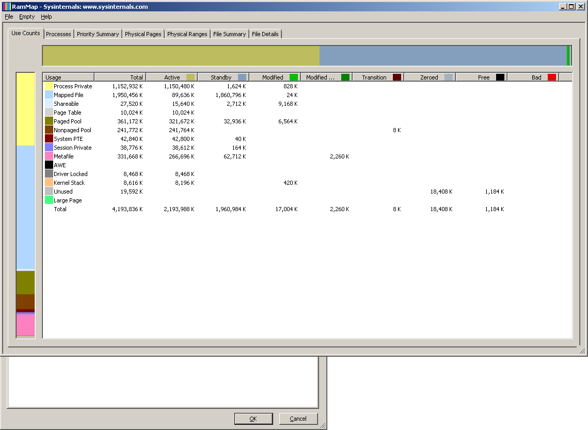Click the green Large Page swatch
The width and height of the screenshot is (588, 430).
[x=49, y=200]
